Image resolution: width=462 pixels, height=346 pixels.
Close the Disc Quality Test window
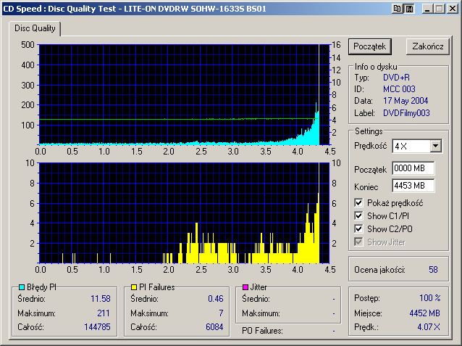point(452,9)
